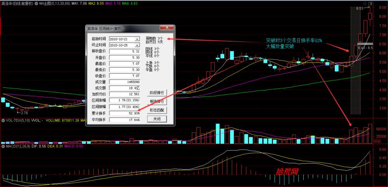This screenshot has width=388, height=187.
Task: Click the 8.50 price axis label
Action: point(382,7)
